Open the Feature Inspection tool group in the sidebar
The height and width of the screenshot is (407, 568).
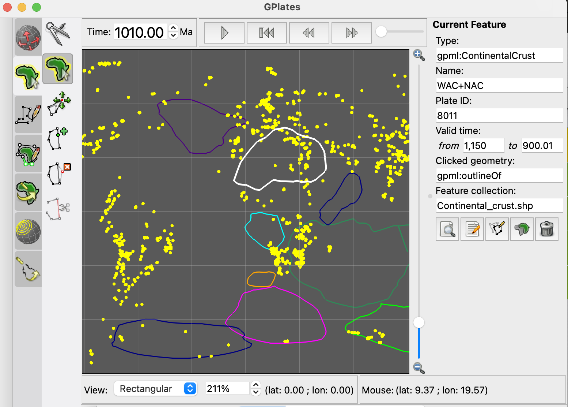click(28, 76)
